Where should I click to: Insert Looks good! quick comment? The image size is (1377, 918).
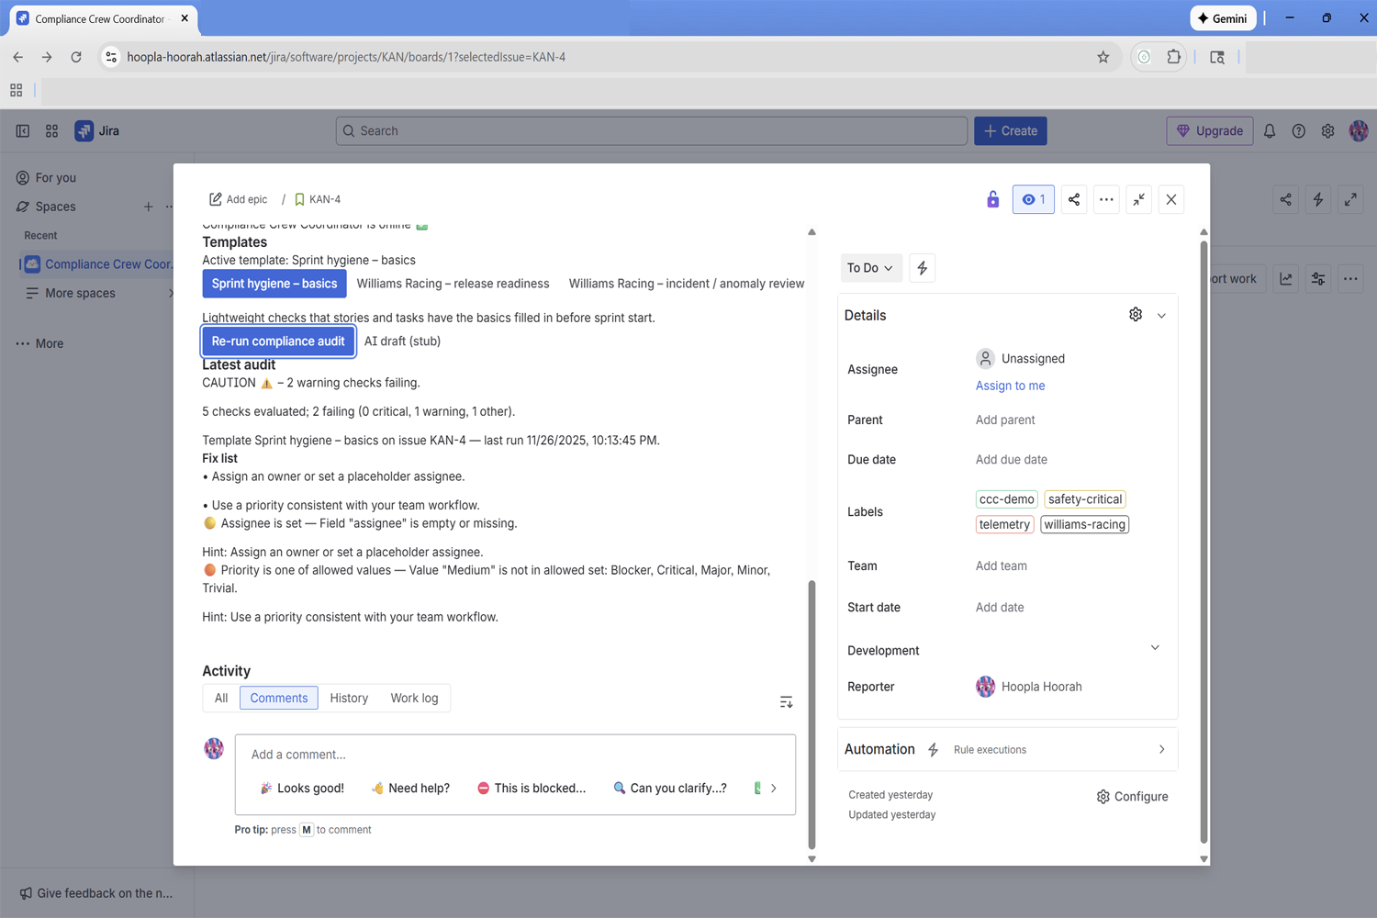[x=302, y=788]
